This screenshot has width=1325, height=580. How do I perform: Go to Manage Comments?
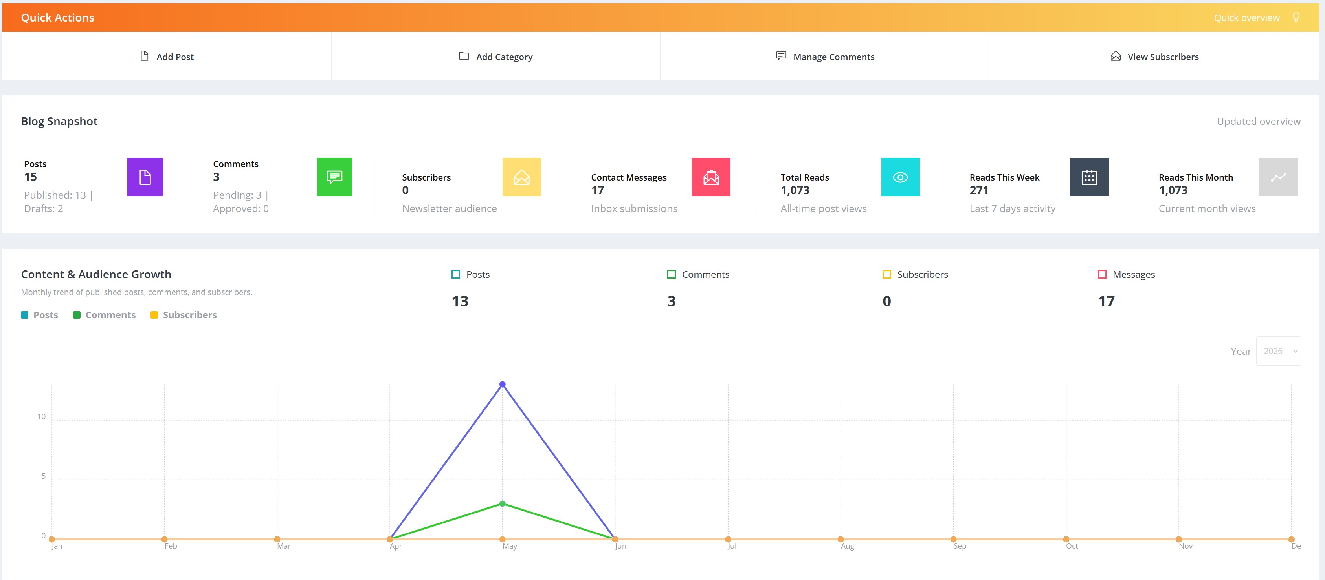825,57
